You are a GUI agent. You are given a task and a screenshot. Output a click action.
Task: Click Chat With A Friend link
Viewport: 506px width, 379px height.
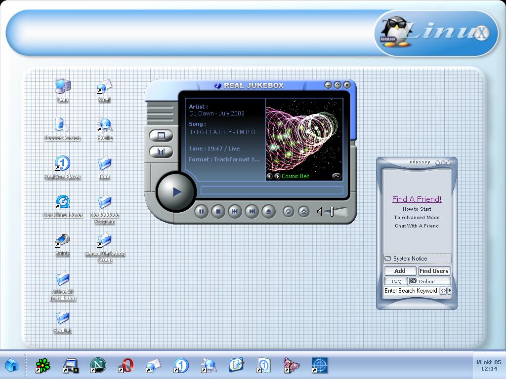pos(417,226)
